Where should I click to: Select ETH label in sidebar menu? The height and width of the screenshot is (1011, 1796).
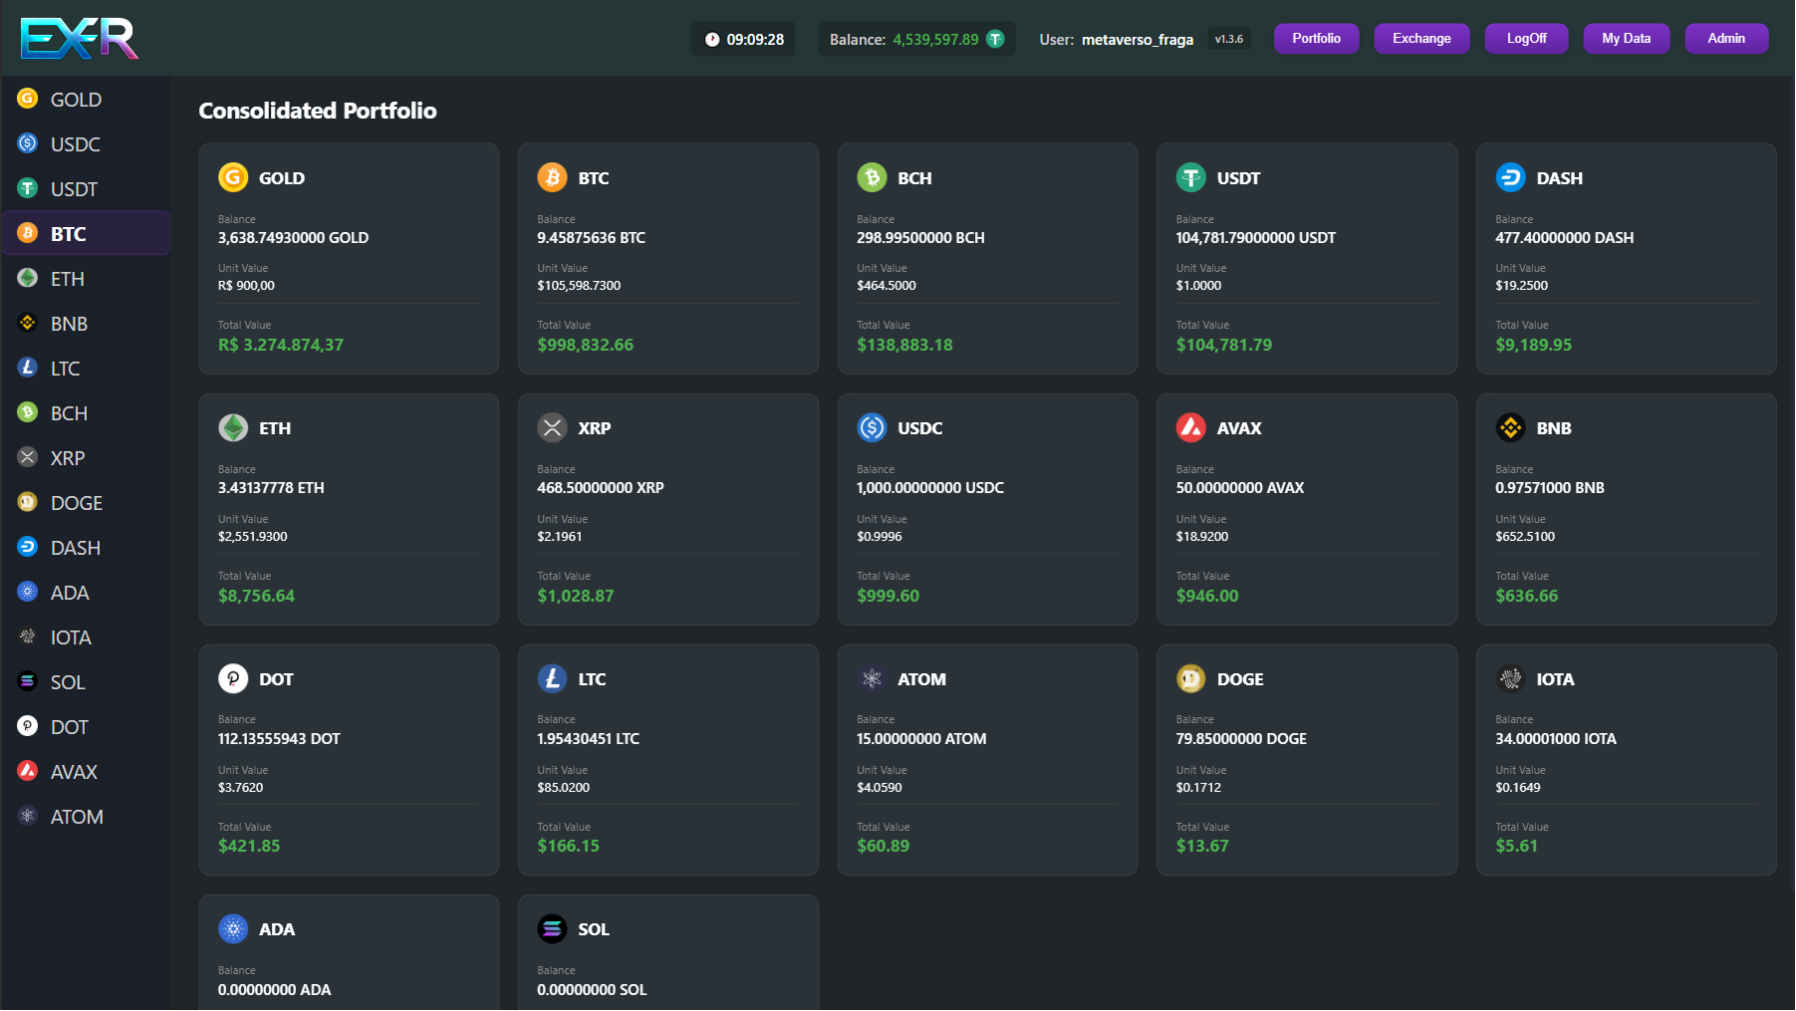tap(68, 279)
